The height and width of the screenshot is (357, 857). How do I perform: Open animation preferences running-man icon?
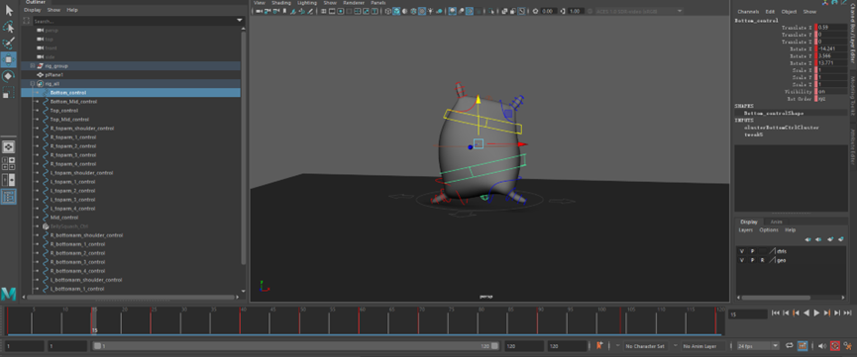848,345
